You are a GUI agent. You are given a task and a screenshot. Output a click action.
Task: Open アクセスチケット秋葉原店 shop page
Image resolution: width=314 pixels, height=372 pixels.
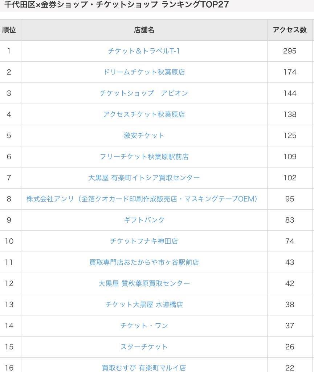(144, 114)
